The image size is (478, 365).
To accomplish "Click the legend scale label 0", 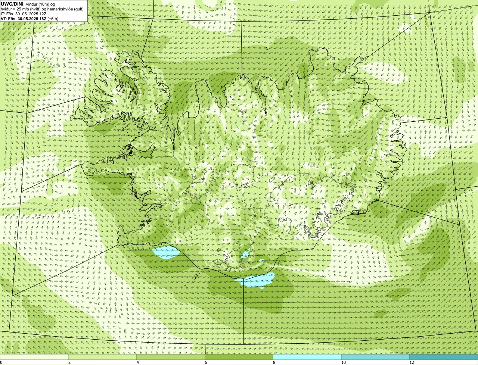I will pos(1,362).
